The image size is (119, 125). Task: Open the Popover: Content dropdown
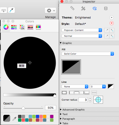point(82,30)
